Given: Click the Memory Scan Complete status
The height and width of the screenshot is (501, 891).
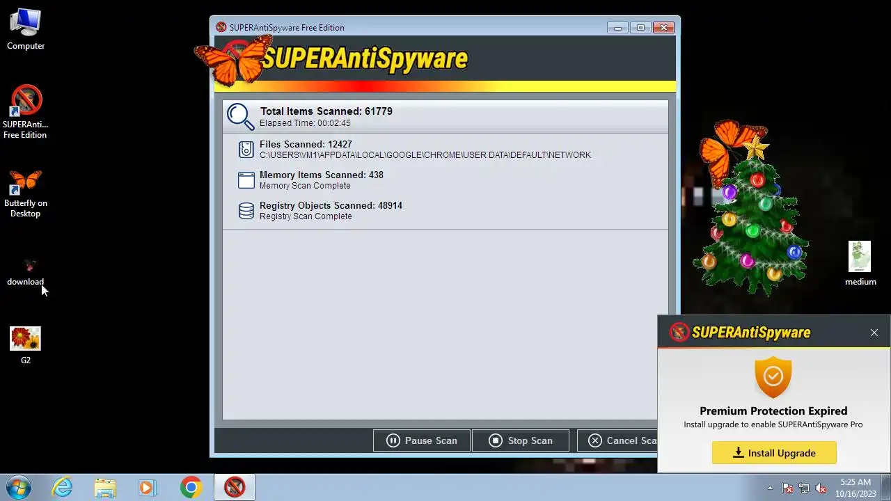Looking at the screenshot, I should (305, 186).
